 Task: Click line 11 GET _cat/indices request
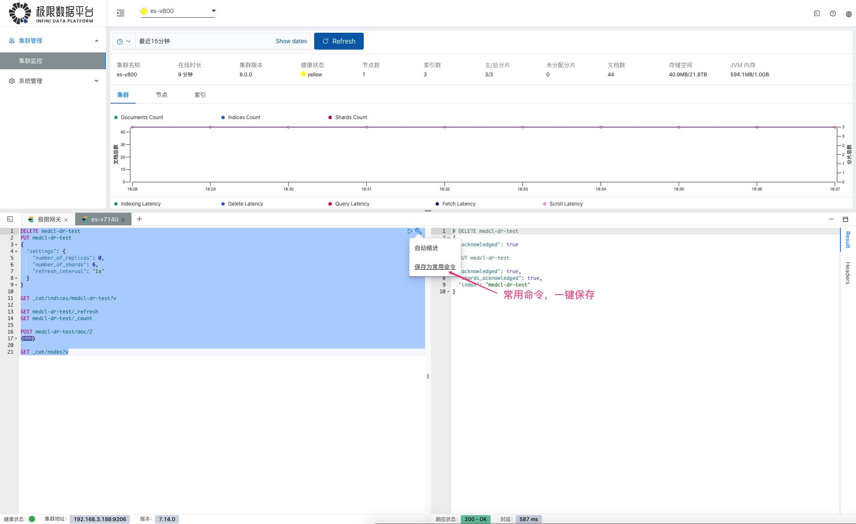pos(68,298)
